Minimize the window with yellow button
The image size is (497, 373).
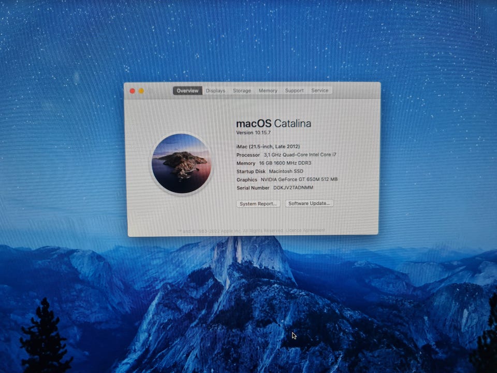coord(141,91)
